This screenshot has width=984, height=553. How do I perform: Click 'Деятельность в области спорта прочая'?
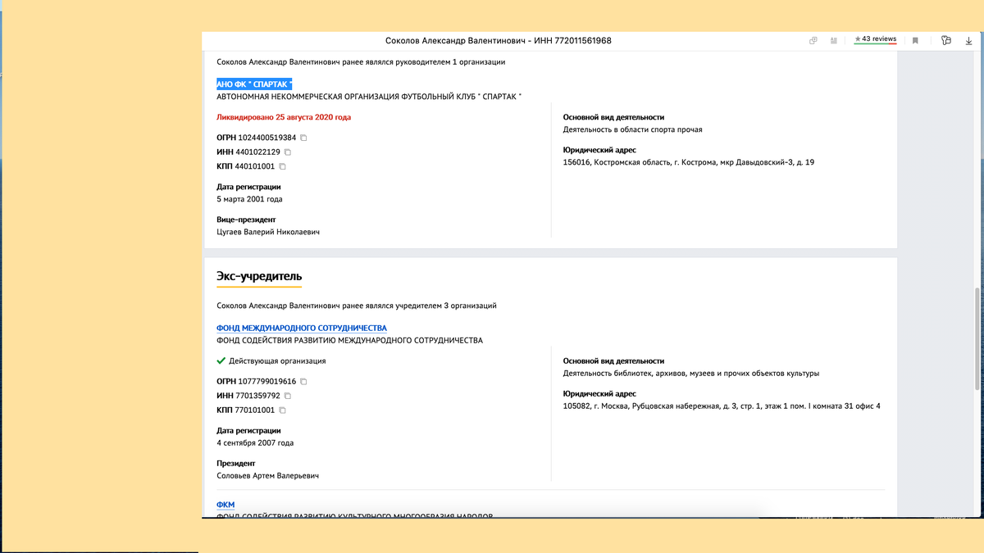point(632,129)
